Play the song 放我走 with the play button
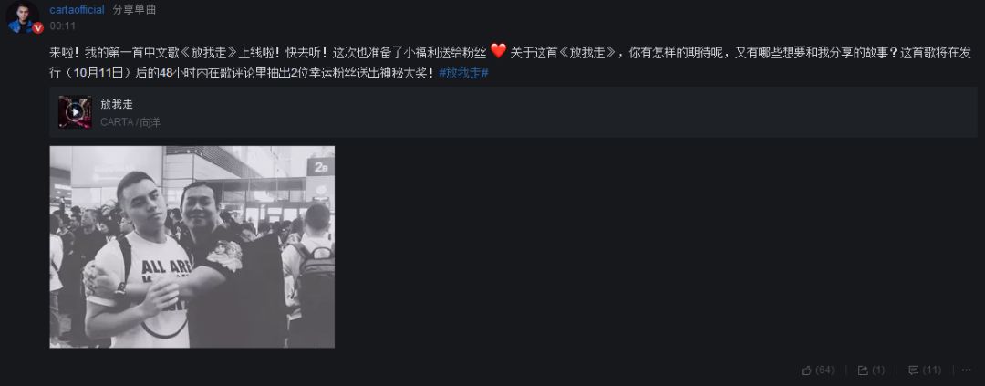985x386 pixels. tap(75, 112)
